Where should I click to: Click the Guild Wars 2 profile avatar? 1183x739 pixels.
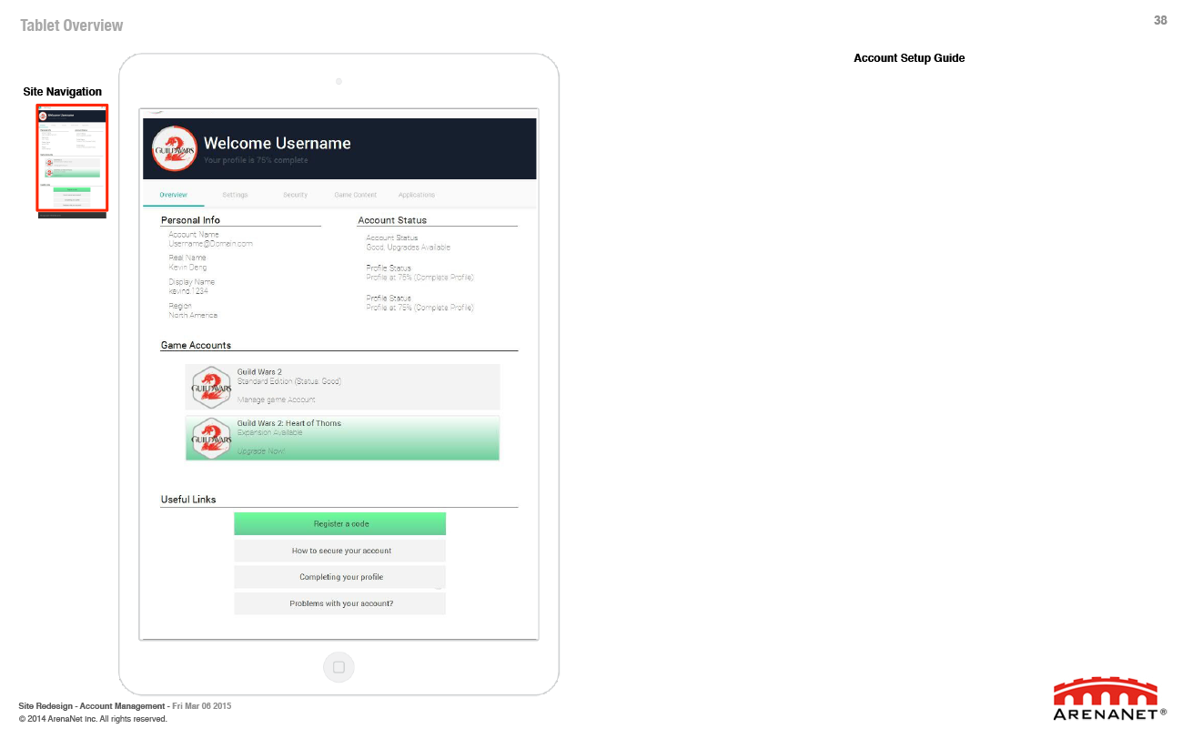coord(174,148)
